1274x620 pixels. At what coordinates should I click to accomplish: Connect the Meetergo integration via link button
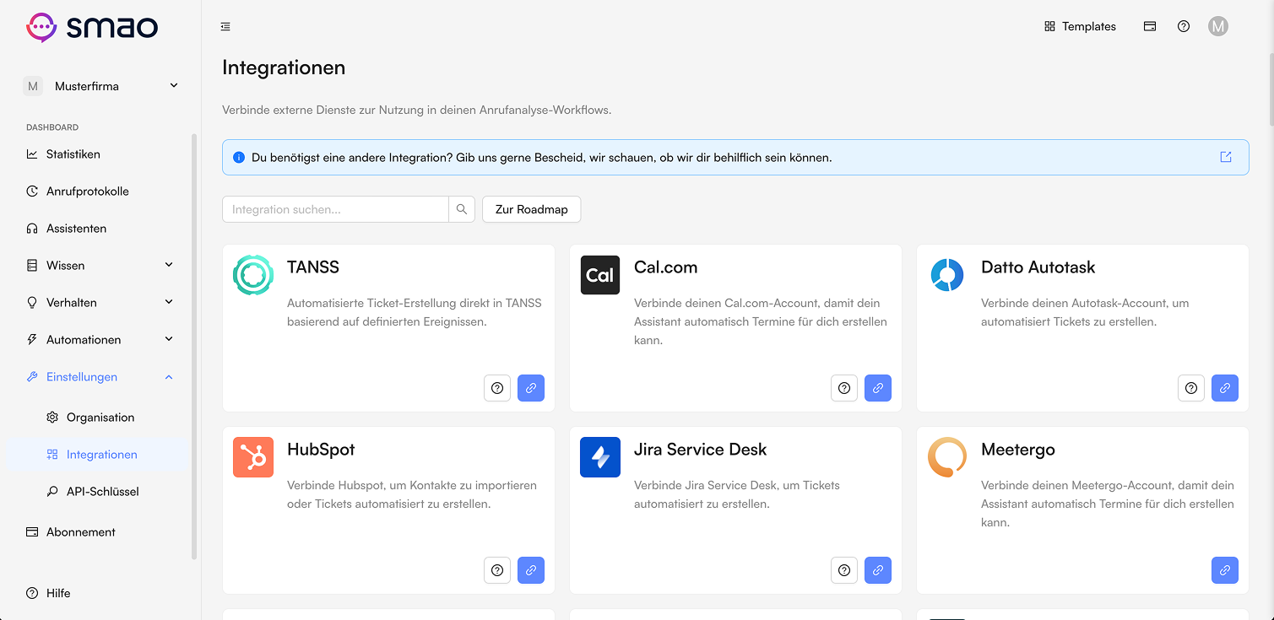pos(1225,570)
